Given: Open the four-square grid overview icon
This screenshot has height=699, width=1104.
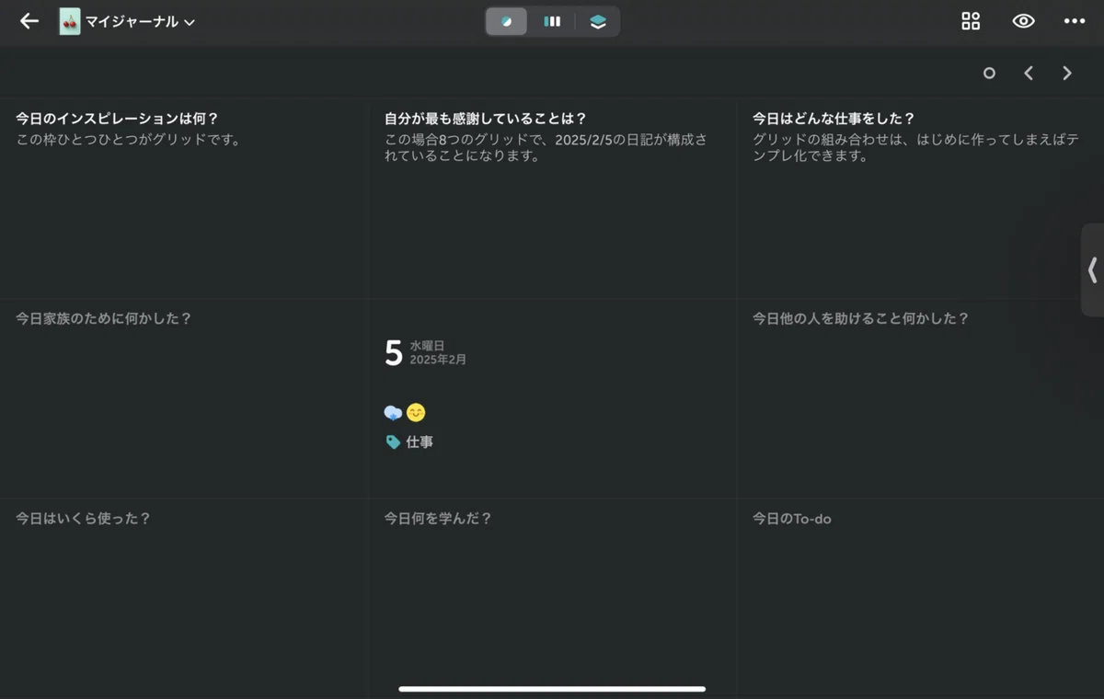Looking at the screenshot, I should pyautogui.click(x=971, y=21).
